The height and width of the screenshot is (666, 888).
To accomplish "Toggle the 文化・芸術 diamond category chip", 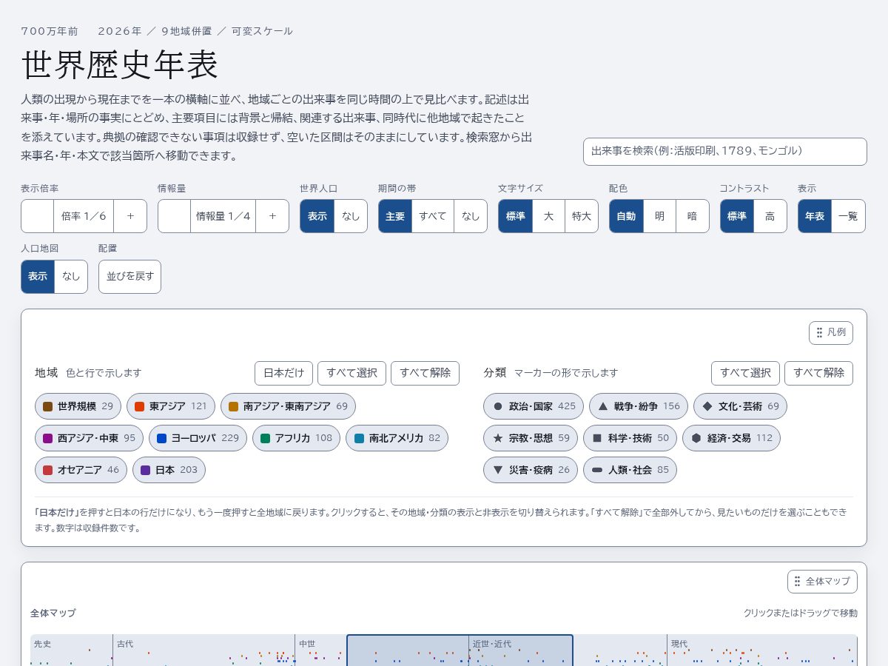I will pyautogui.click(x=740, y=406).
